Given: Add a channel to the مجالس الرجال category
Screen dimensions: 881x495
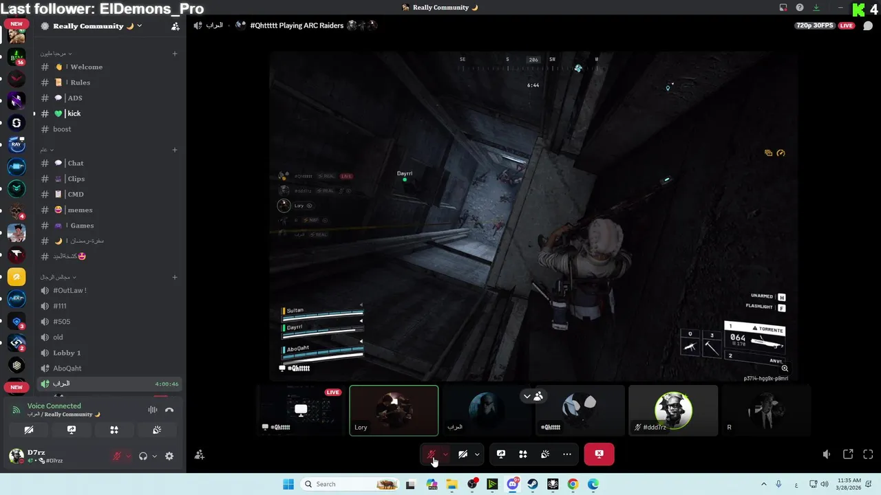Looking at the screenshot, I should 175,277.
